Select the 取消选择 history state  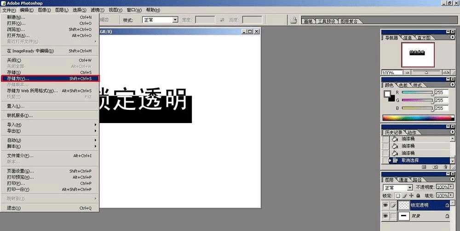pyautogui.click(x=420, y=160)
